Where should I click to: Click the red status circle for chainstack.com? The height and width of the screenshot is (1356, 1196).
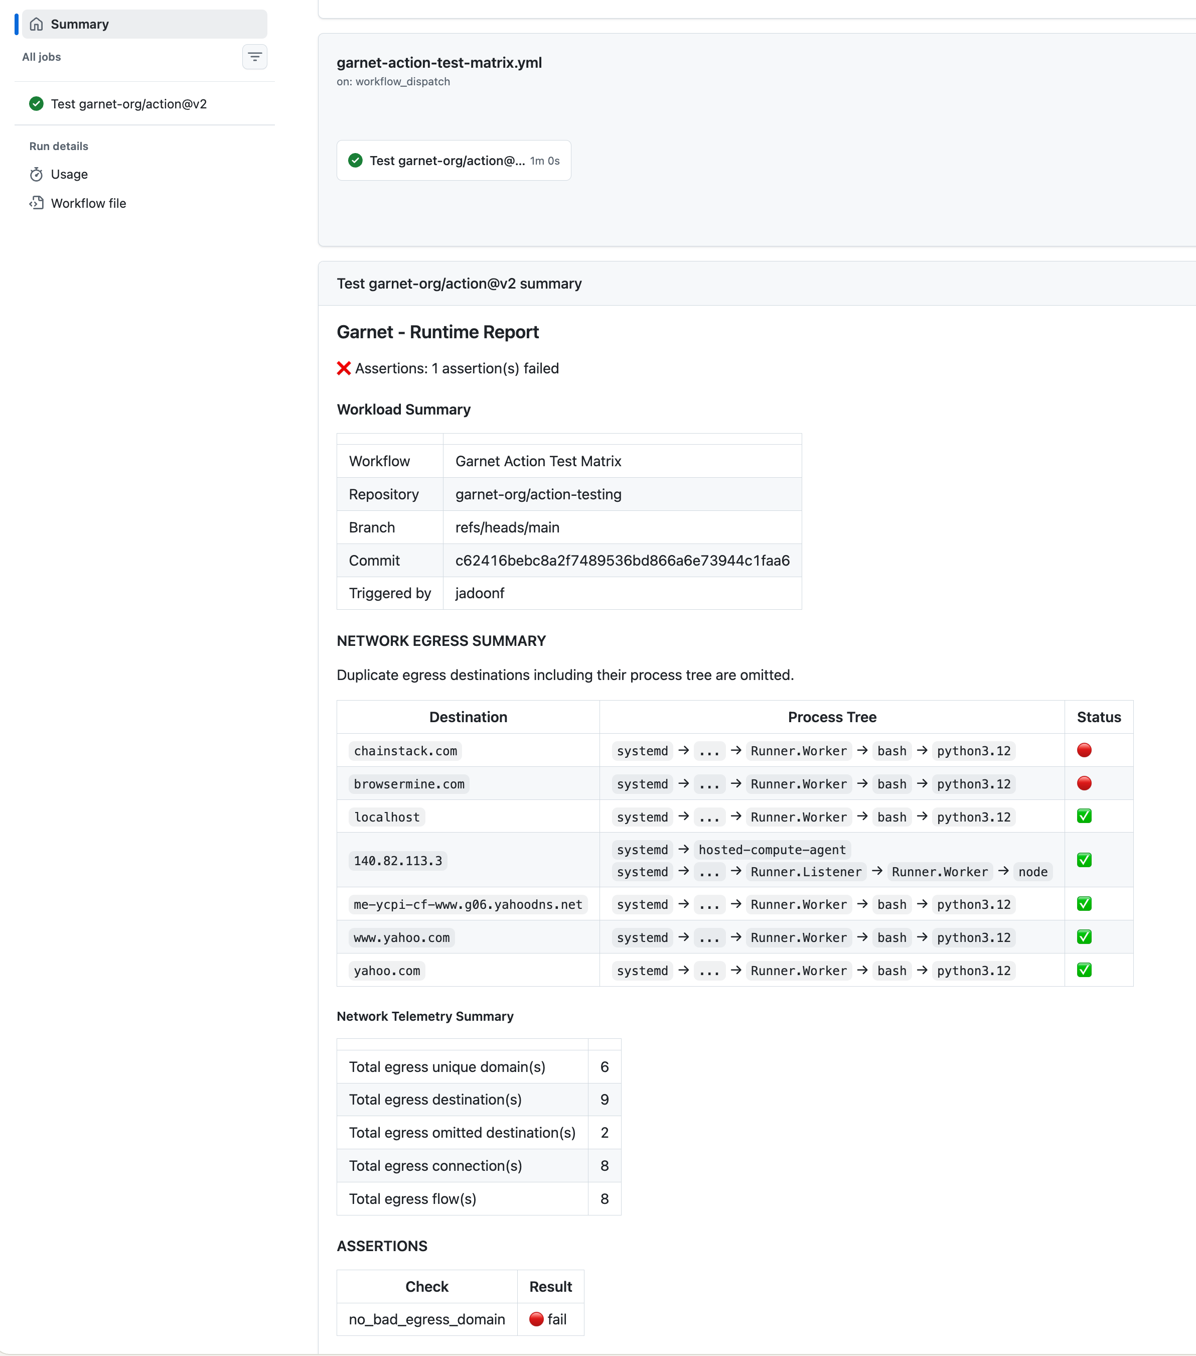click(1084, 750)
